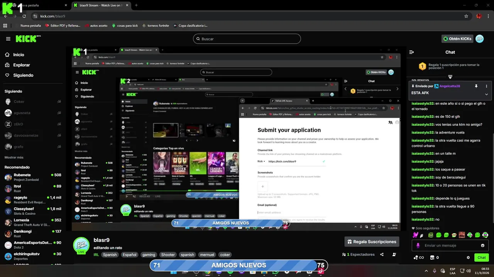Send message with green Chat button
Viewport: 494px width, 277px height.
[x=481, y=257]
